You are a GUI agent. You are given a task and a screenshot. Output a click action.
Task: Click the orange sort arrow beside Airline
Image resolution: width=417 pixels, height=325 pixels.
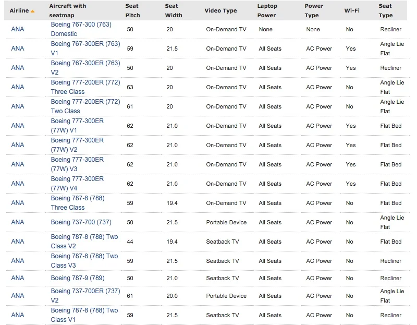[x=32, y=11]
